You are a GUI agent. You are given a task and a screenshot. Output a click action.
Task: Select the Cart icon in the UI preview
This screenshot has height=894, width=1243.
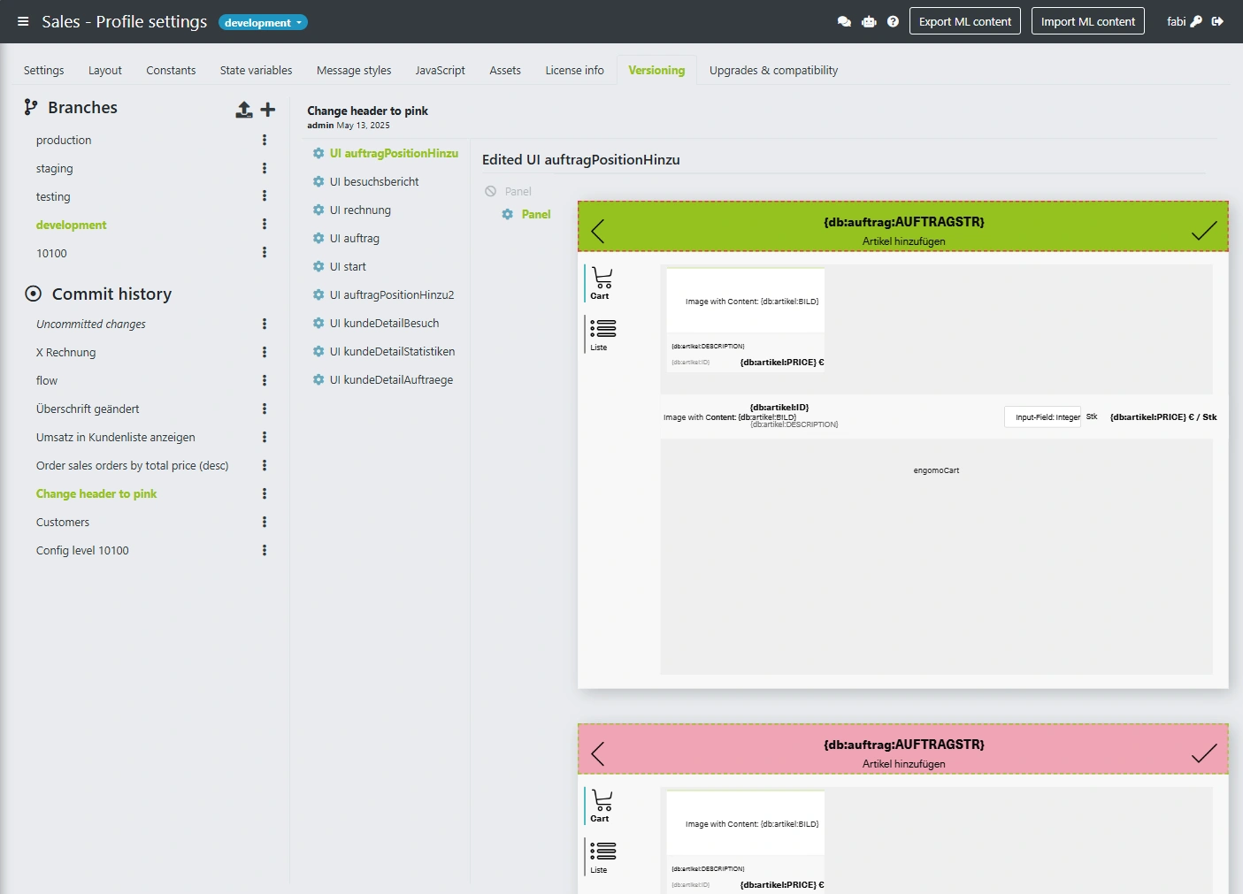602,281
